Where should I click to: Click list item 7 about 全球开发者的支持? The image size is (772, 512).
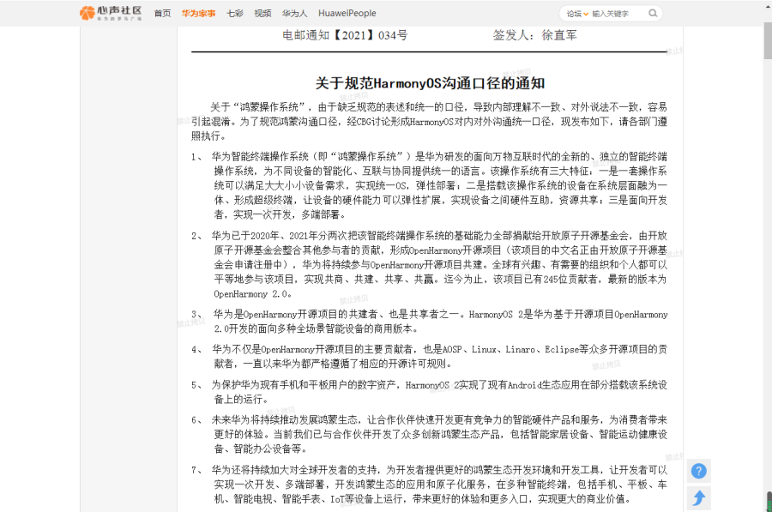439,484
